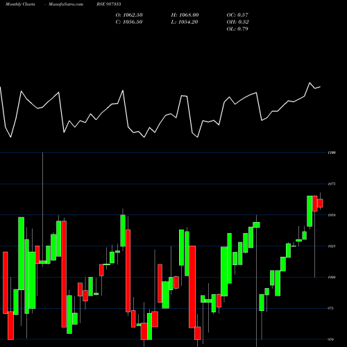347x347 pixels.
Task: Select the high value "H: 1068.00"
Action: [185, 15]
